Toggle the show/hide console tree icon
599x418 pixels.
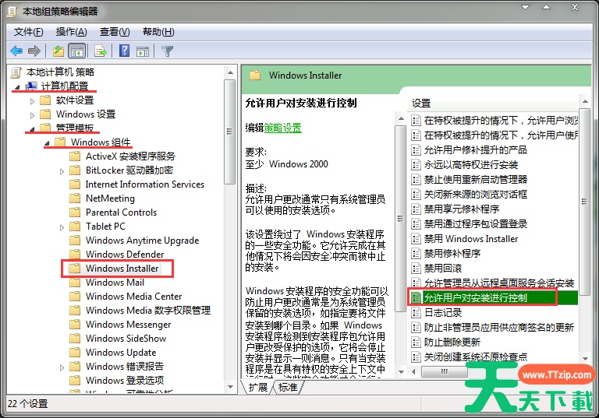pyautogui.click(x=77, y=51)
